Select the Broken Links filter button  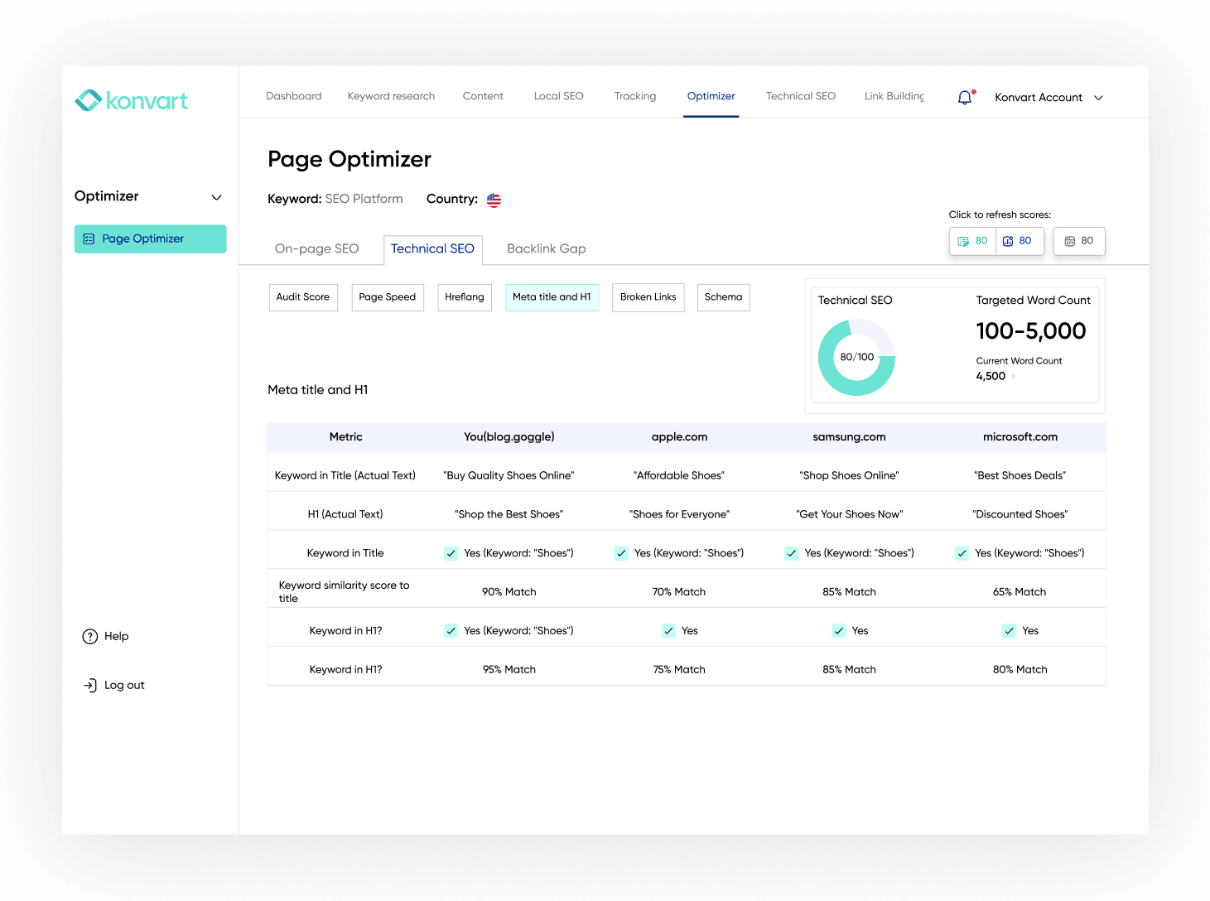[x=648, y=297]
